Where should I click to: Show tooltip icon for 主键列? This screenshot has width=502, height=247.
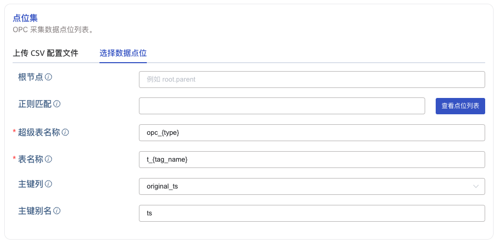pyautogui.click(x=48, y=184)
